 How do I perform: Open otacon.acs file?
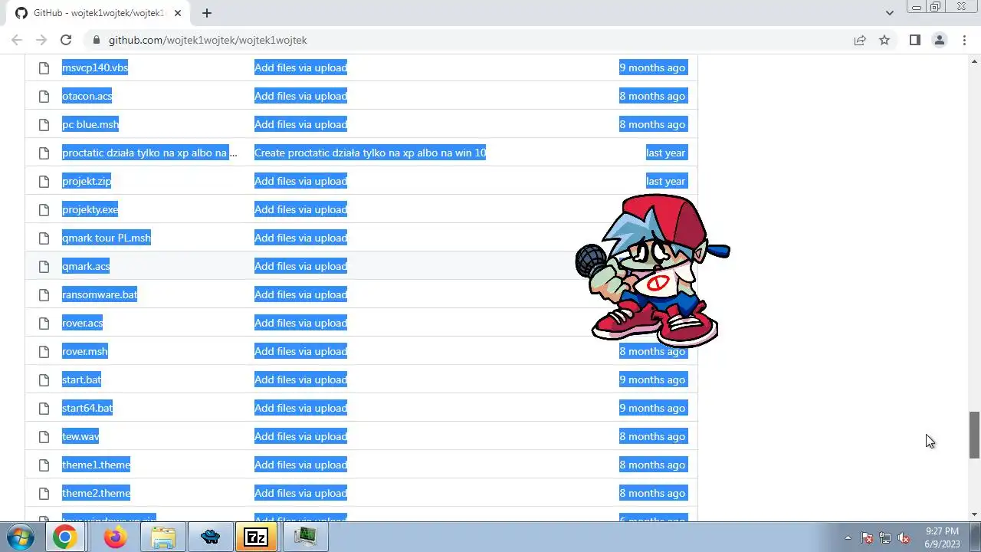(x=87, y=96)
